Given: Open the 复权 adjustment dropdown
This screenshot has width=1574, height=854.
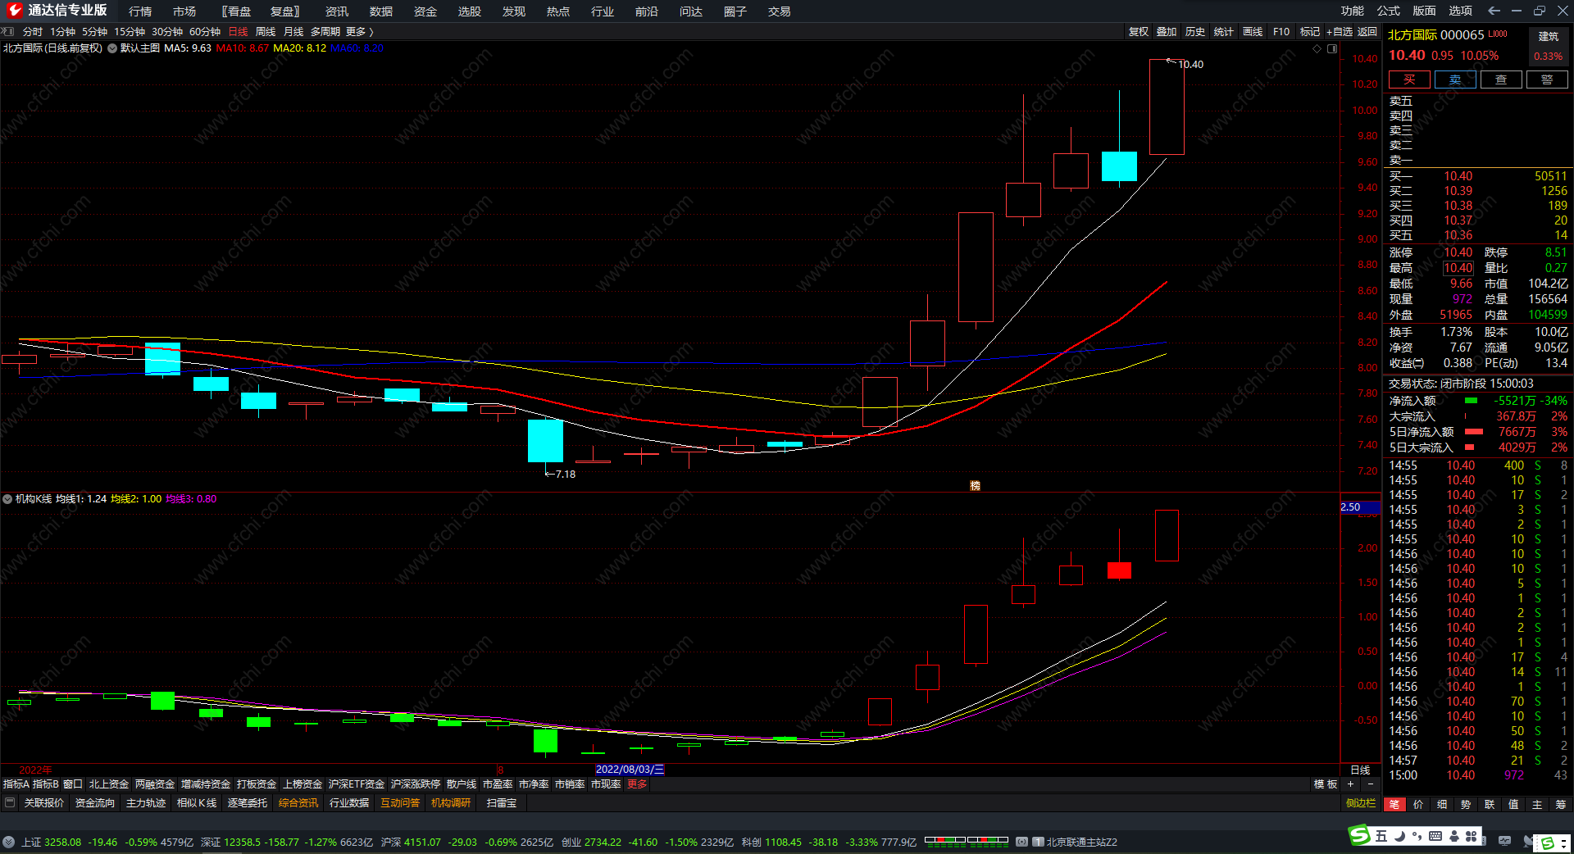Looking at the screenshot, I should click(1139, 31).
